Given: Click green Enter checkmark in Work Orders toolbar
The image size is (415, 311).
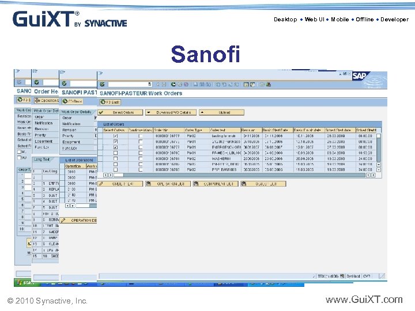Looking at the screenshot, I should [102, 84].
